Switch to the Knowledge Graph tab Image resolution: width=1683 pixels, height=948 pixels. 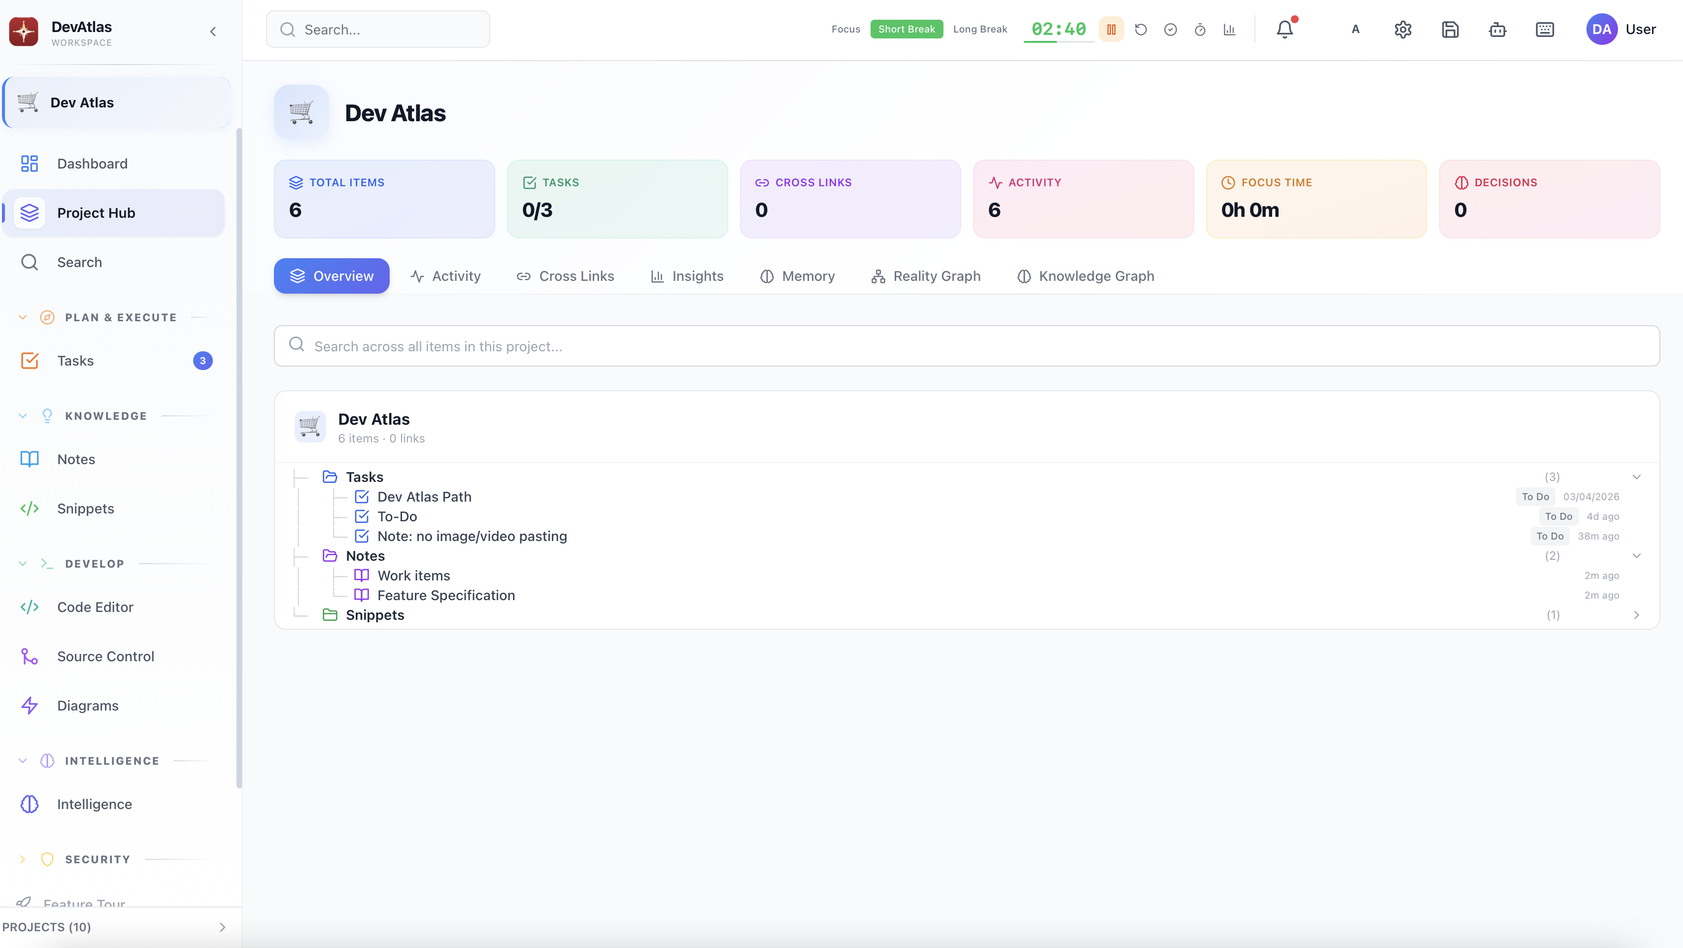[x=1086, y=276]
